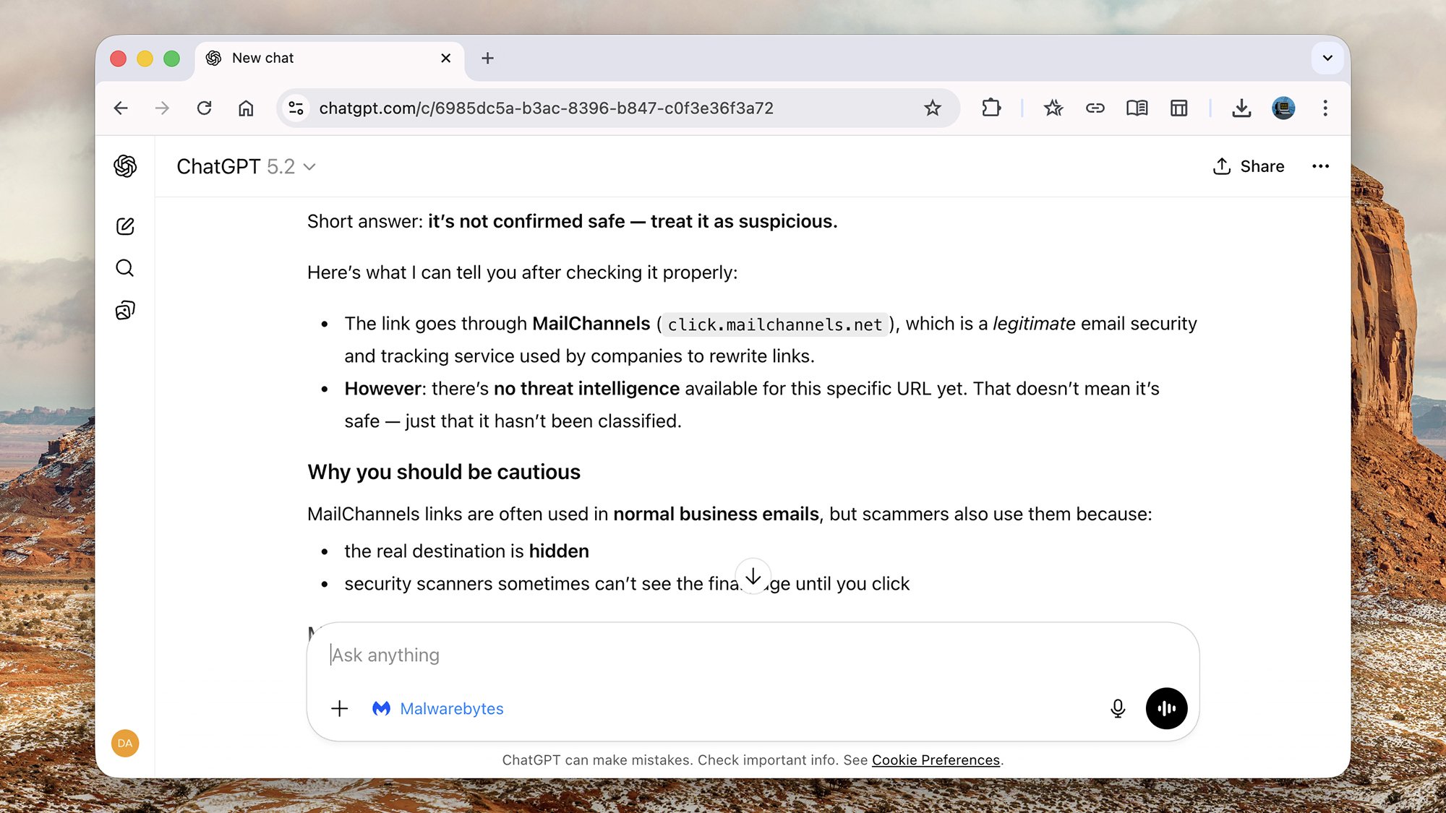Image resolution: width=1446 pixels, height=813 pixels.
Task: Focus the Ask anything message field
Action: 752,655
